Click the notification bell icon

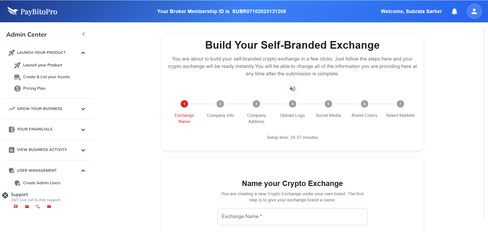point(454,11)
